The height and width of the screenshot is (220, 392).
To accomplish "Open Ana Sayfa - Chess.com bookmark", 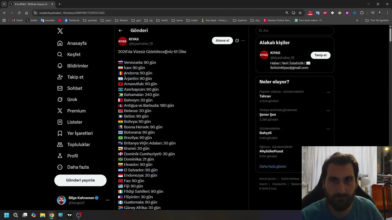I will click(215, 20).
